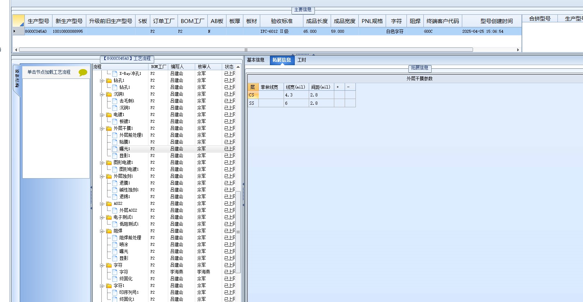
Task: Collapse the 外层干膜1 tree node
Action: (102, 129)
